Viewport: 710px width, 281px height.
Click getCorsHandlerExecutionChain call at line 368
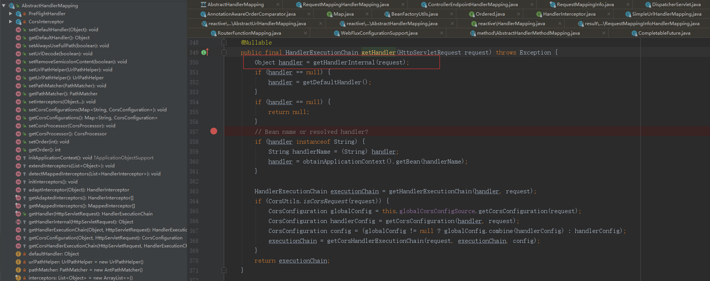tap(375, 241)
